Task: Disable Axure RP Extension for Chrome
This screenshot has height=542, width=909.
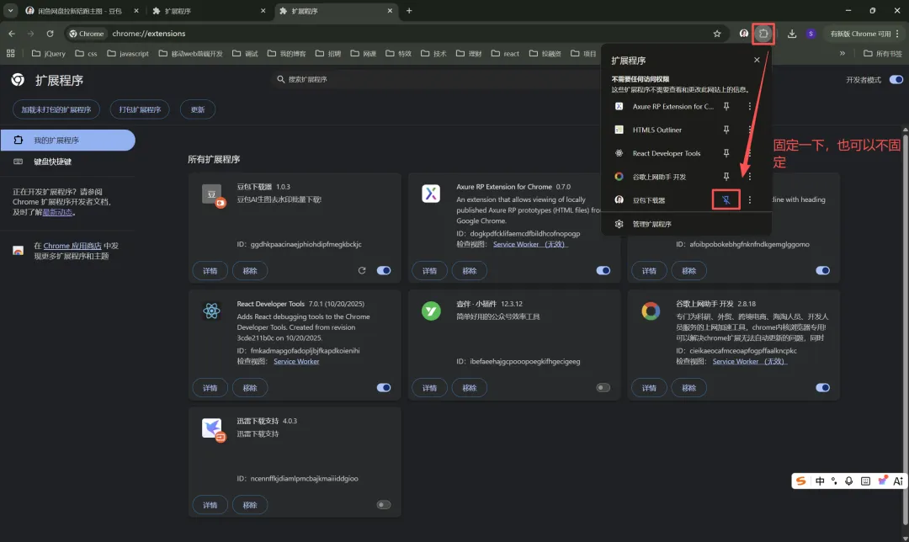Action: pyautogui.click(x=603, y=271)
